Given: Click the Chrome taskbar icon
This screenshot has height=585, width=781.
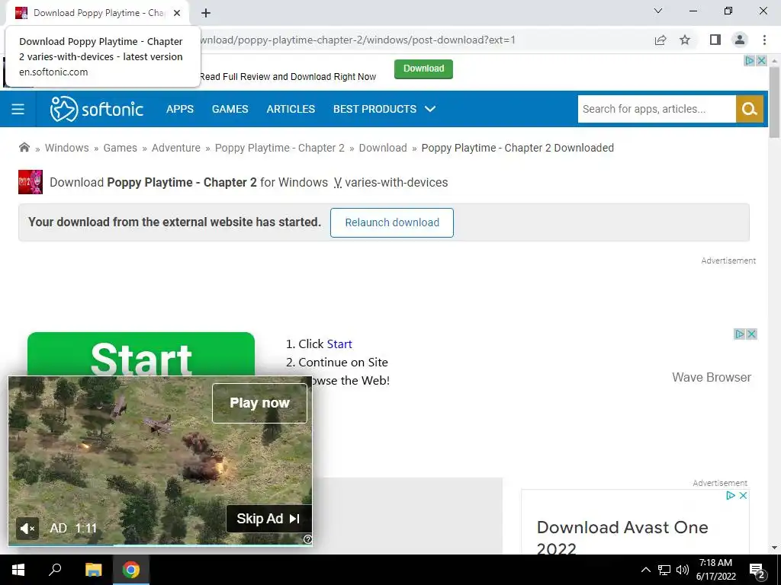Looking at the screenshot, I should 131,570.
